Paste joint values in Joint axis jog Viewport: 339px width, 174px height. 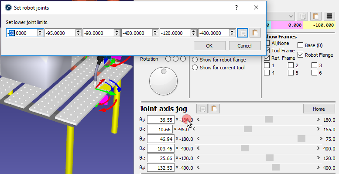point(214,109)
